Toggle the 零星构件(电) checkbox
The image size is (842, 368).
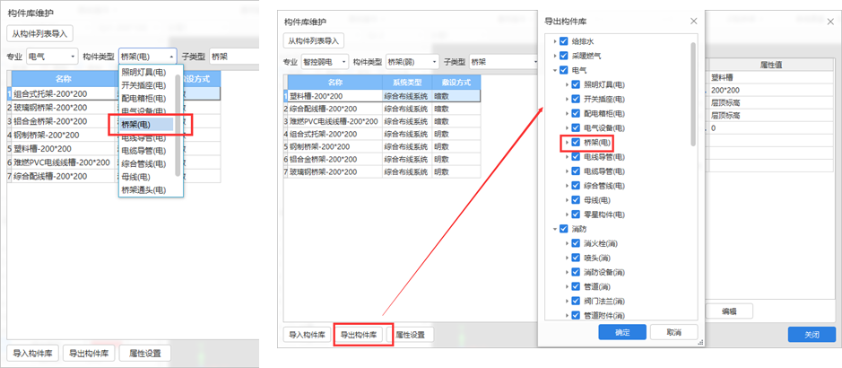pos(576,215)
